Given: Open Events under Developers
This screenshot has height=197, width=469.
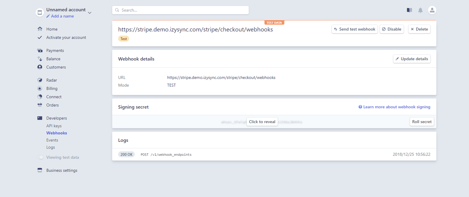Looking at the screenshot, I should [52, 140].
